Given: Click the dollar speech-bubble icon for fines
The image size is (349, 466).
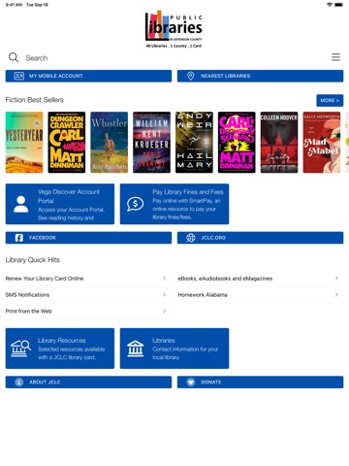Looking at the screenshot, I should [135, 204].
